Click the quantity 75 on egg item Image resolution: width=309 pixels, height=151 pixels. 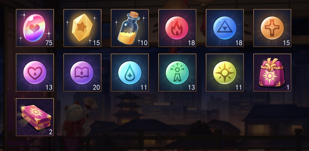[49, 43]
